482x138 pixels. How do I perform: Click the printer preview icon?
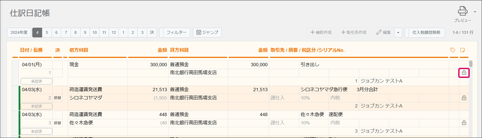pyautogui.click(x=462, y=11)
